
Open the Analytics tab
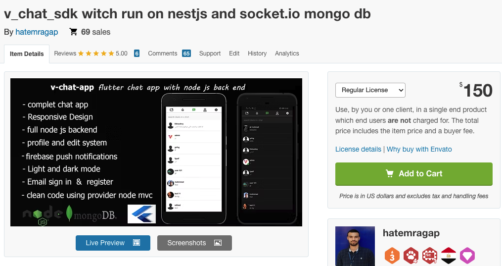click(x=287, y=53)
